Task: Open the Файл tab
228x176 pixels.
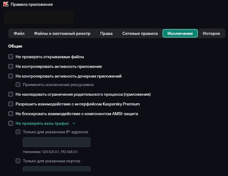Action: point(19,34)
